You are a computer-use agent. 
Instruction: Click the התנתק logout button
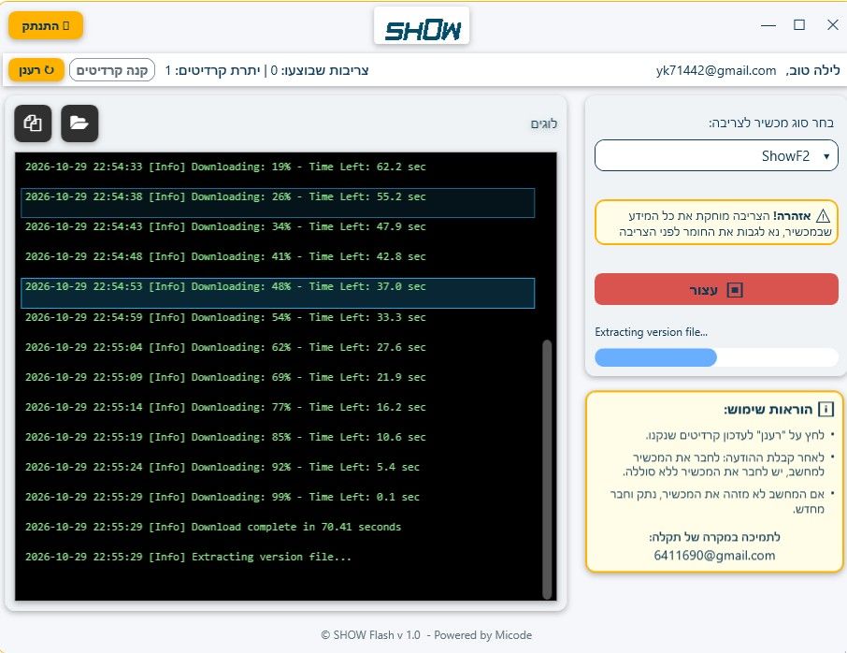click(46, 25)
